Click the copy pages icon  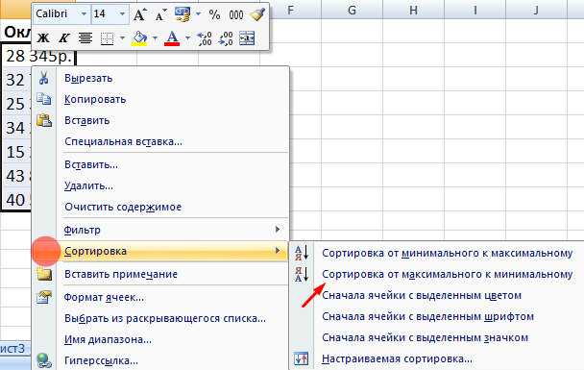[44, 99]
